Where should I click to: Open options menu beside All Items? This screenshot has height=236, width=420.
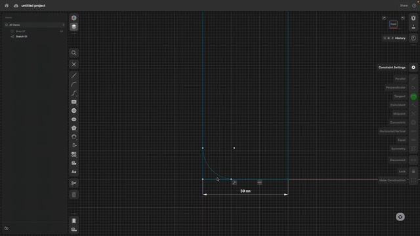(64, 25)
